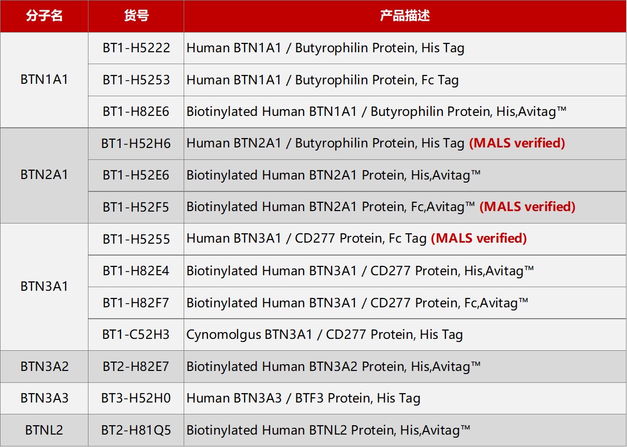Click the Cynomolgus BTN3A1 product description

pos(324,335)
